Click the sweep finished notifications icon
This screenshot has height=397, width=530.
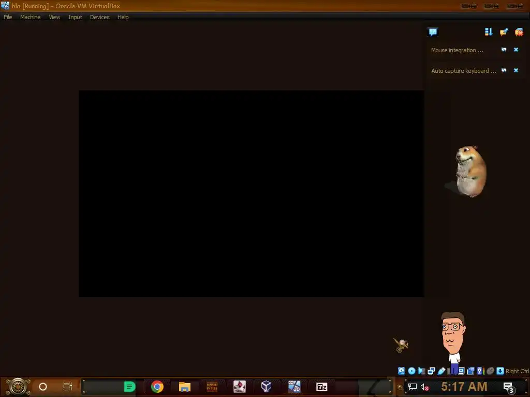pyautogui.click(x=504, y=32)
